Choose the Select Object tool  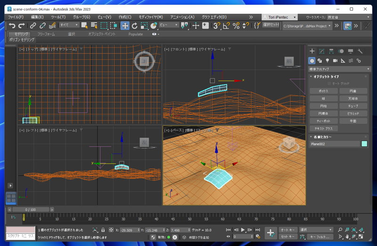pyautogui.click(x=84, y=25)
